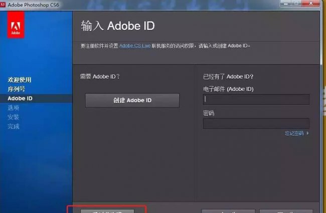Click the 已经有了 Adobe ID? label
Viewport: 326px width, 213px height.
click(x=228, y=76)
